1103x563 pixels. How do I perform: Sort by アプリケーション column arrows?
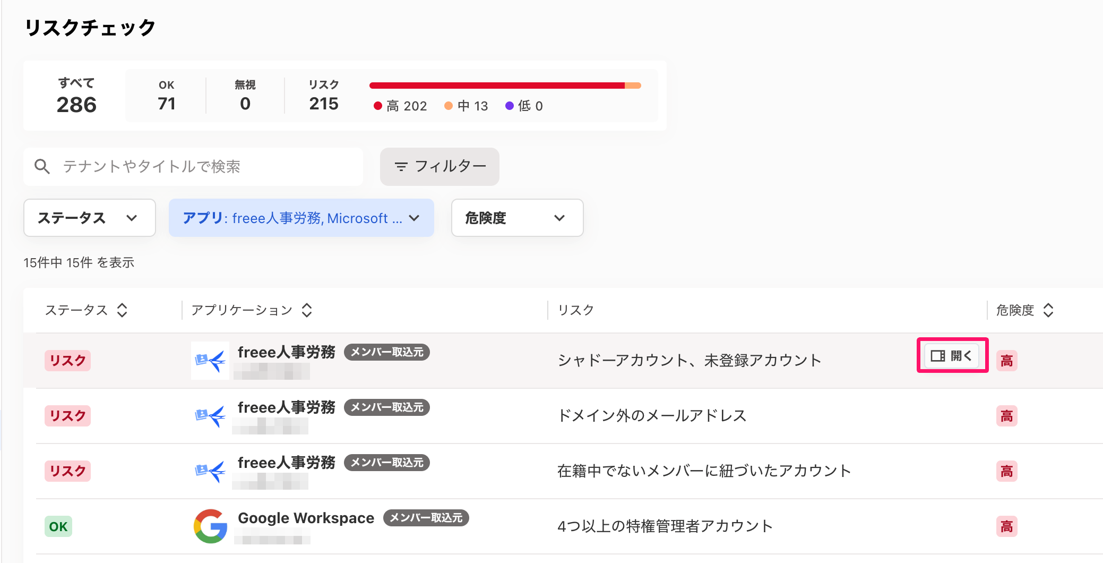[307, 310]
